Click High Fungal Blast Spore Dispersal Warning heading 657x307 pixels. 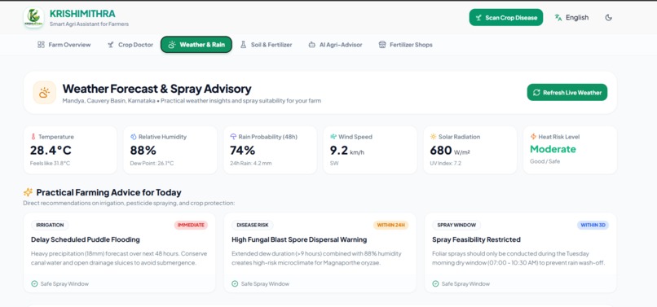299,239
